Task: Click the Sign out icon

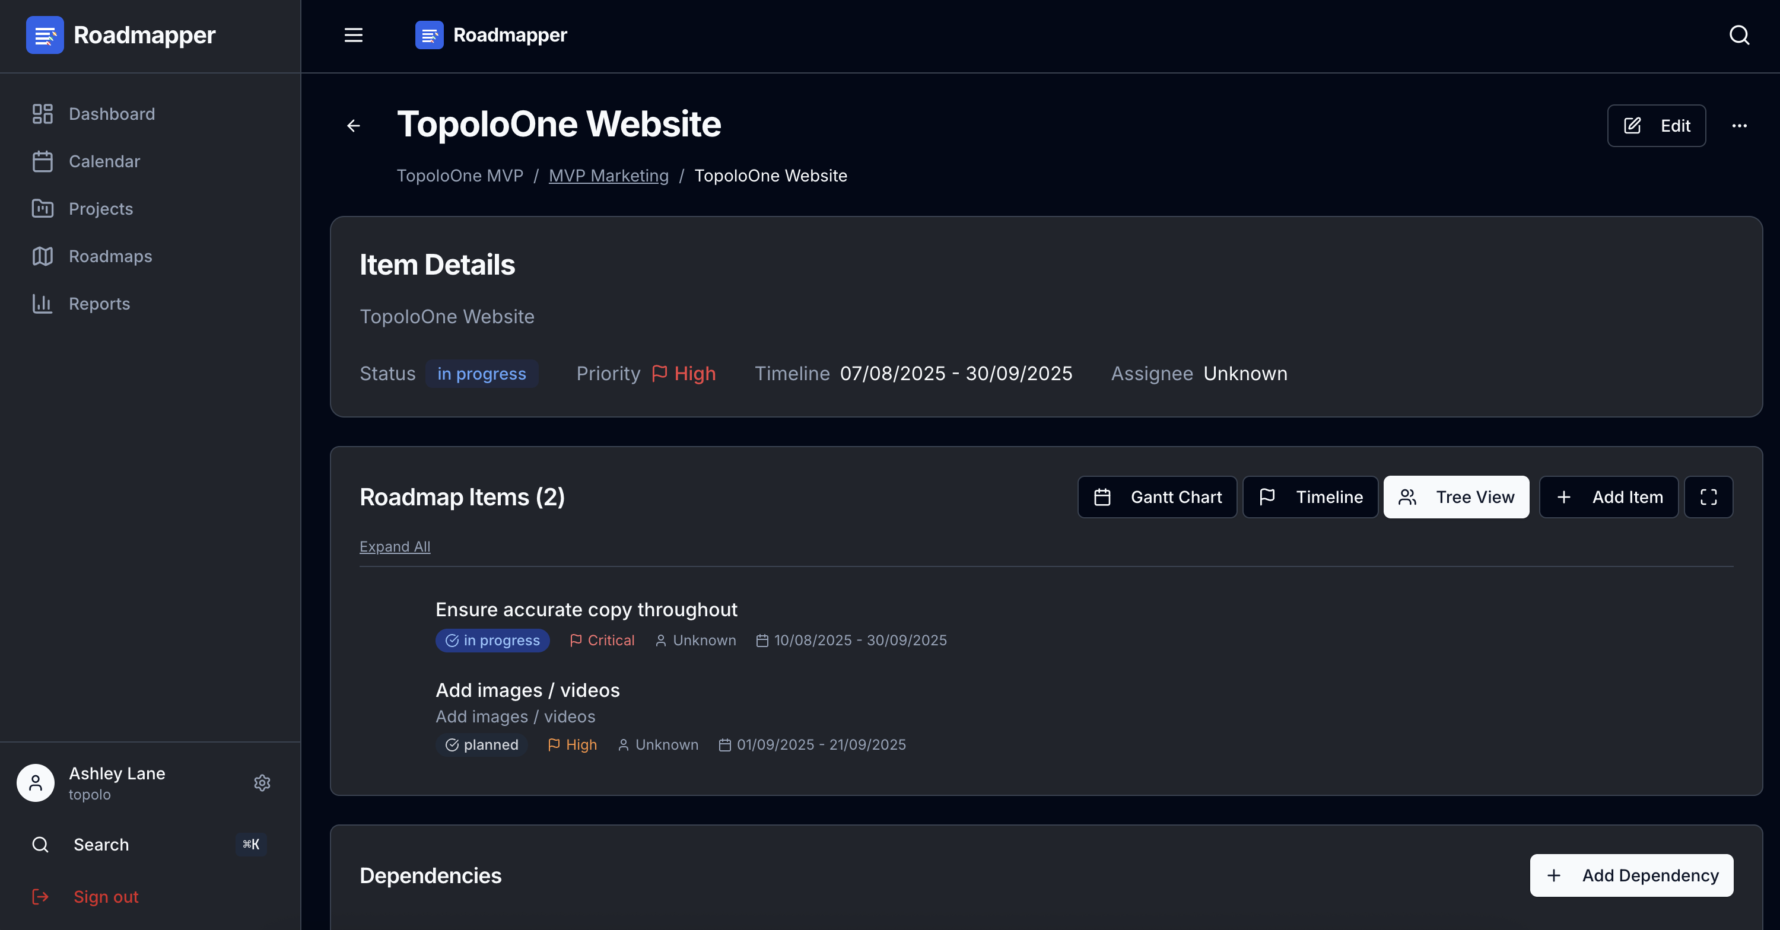Action: 40,897
